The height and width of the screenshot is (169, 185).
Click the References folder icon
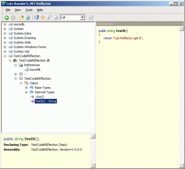coord(21,65)
